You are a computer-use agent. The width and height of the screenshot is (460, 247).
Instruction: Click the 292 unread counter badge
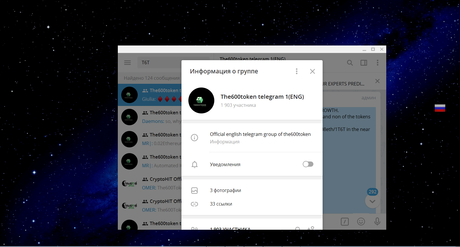tap(372, 192)
